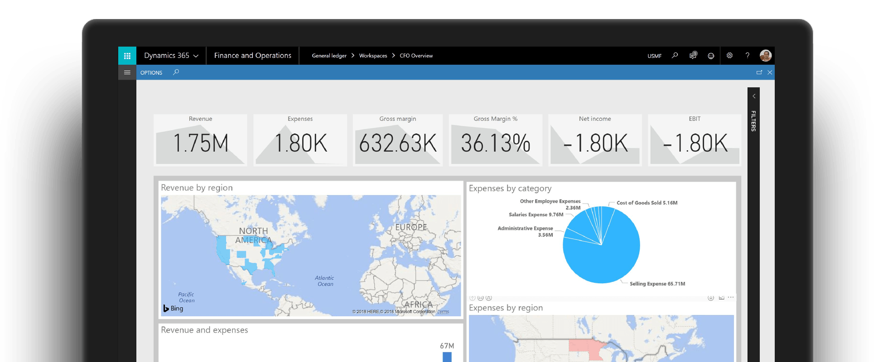Click the Administrative Expense label
888x362 pixels.
pos(525,232)
